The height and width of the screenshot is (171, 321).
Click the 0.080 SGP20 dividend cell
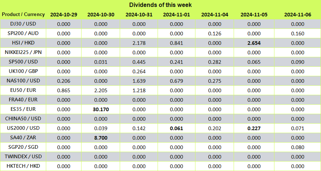298,147
